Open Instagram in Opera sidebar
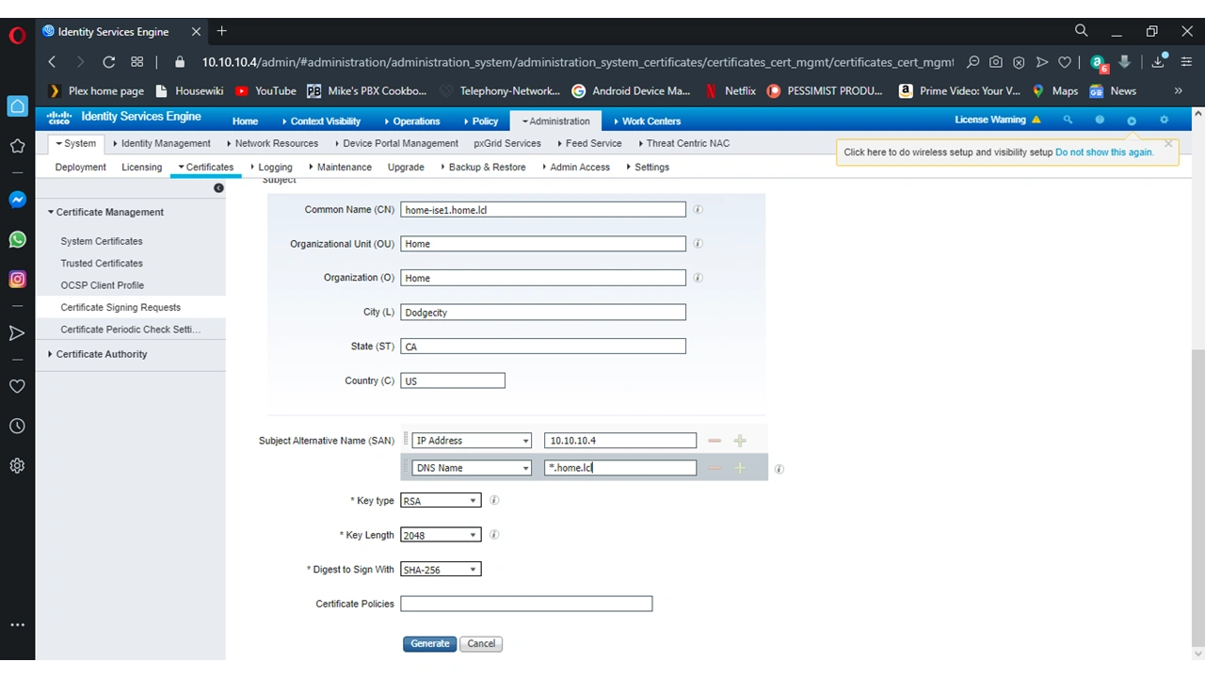The width and height of the screenshot is (1205, 678). (17, 279)
